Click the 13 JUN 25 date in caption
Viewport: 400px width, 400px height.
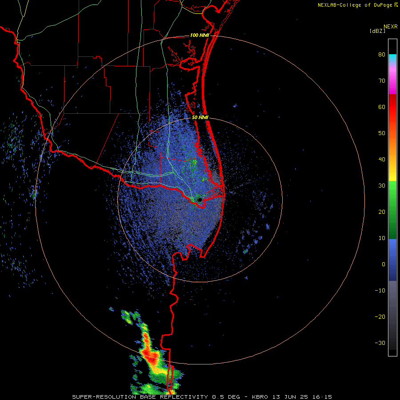[x=291, y=397]
